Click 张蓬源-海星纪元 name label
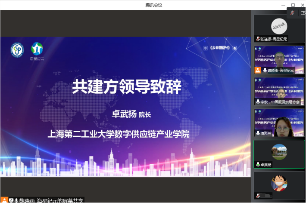 (x=274, y=39)
